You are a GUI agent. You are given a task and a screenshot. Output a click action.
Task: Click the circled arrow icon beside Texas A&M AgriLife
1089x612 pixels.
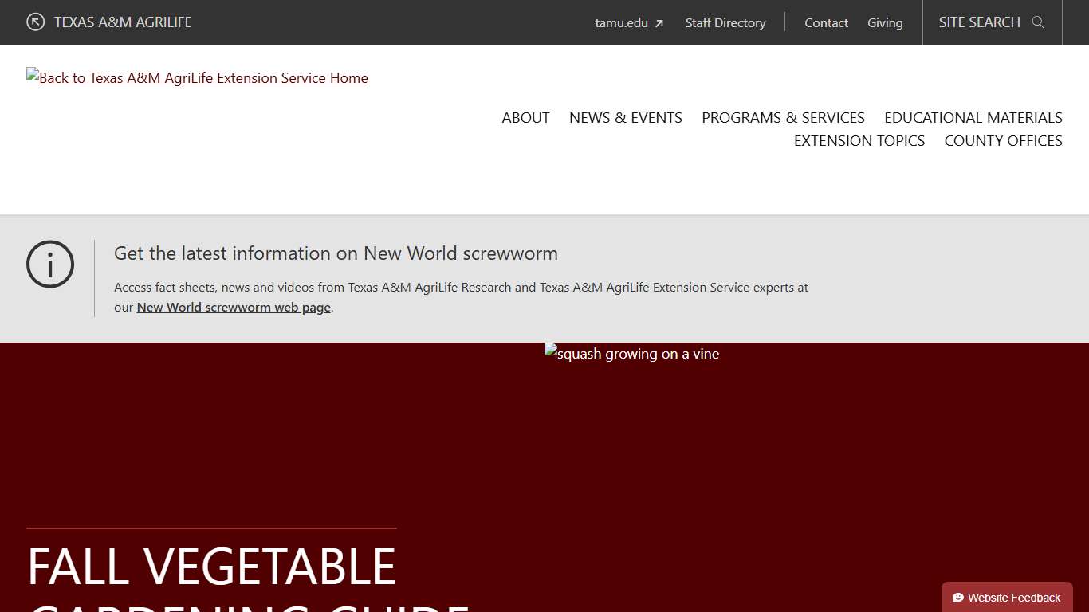pyautogui.click(x=35, y=22)
